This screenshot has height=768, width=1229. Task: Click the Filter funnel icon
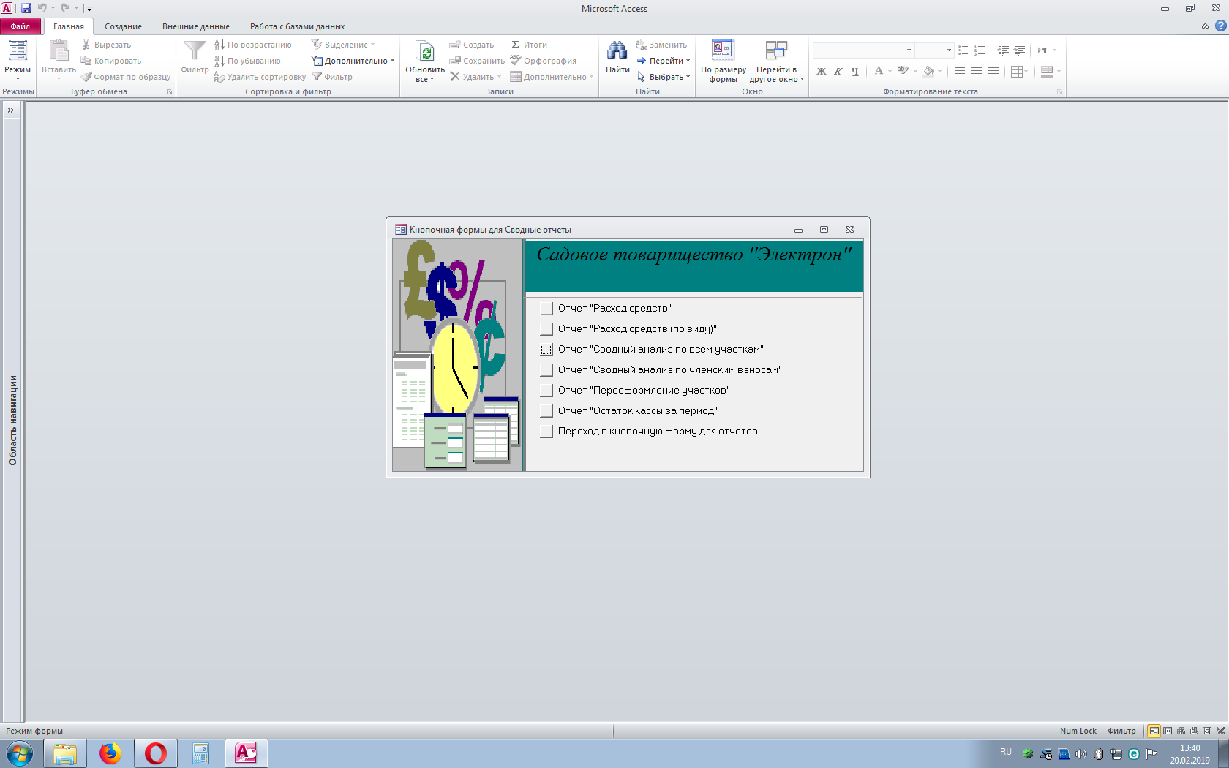195,51
